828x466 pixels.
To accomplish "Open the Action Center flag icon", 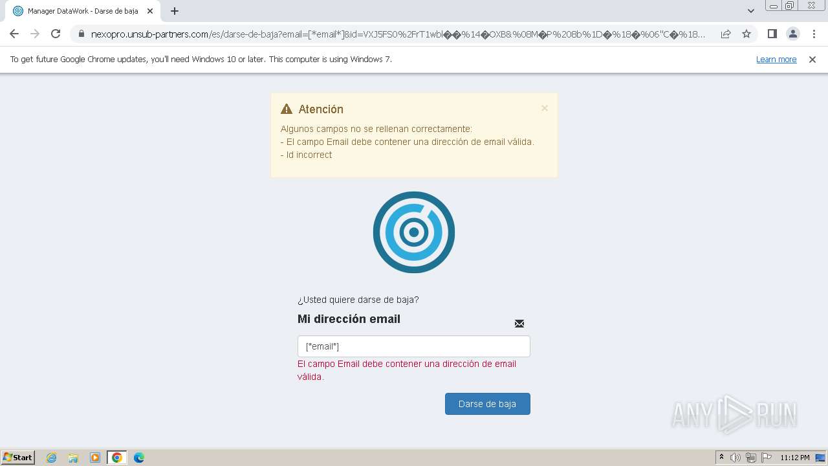I will pyautogui.click(x=767, y=458).
